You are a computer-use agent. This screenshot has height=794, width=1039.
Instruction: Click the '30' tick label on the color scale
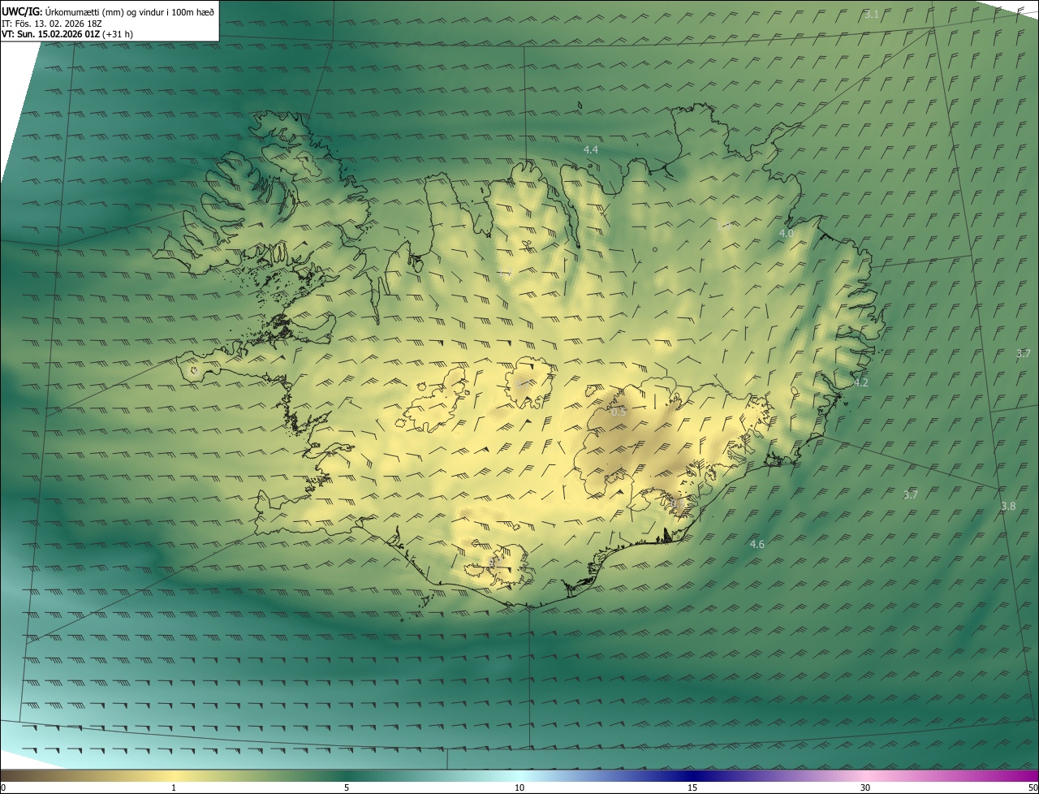(865, 788)
